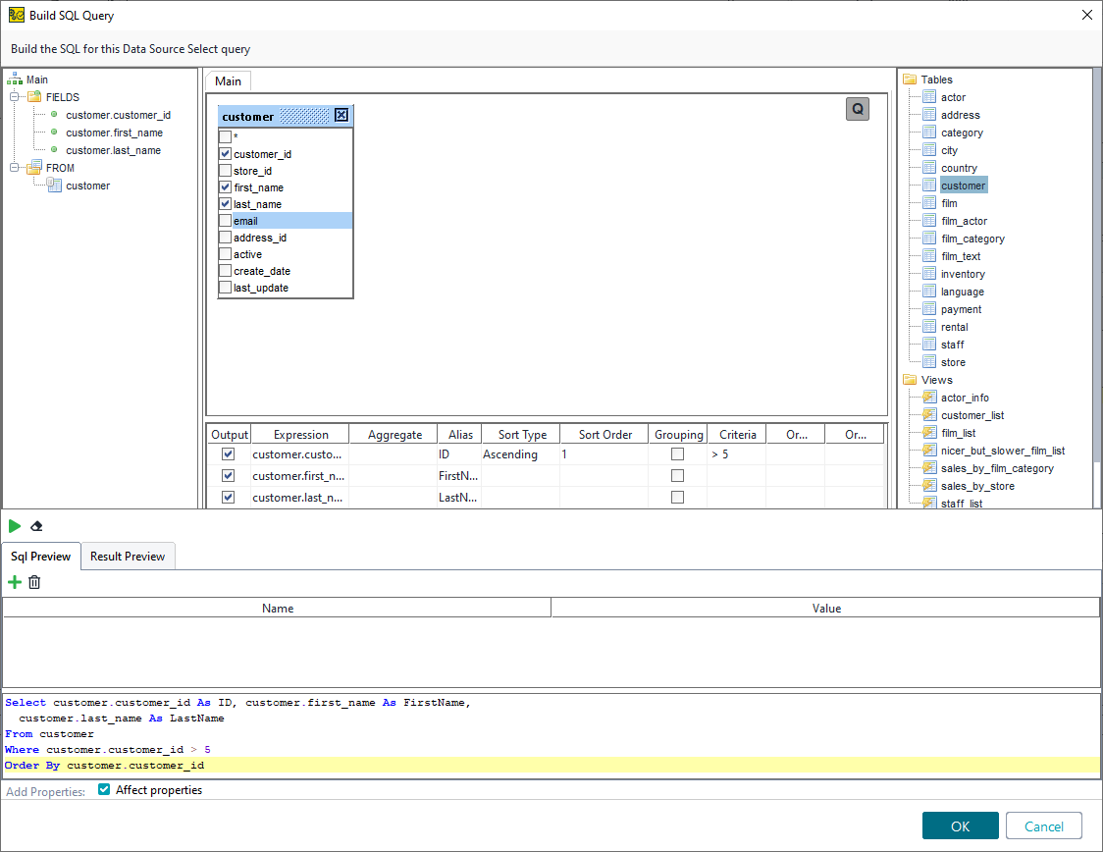Screen dimensions: 1103x852
Task: Enable the email field checkbox in customer table
Action: click(225, 220)
